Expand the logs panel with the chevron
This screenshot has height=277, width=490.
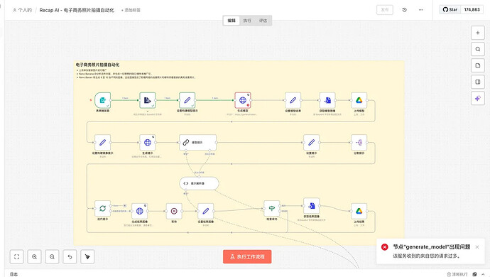[x=483, y=274]
